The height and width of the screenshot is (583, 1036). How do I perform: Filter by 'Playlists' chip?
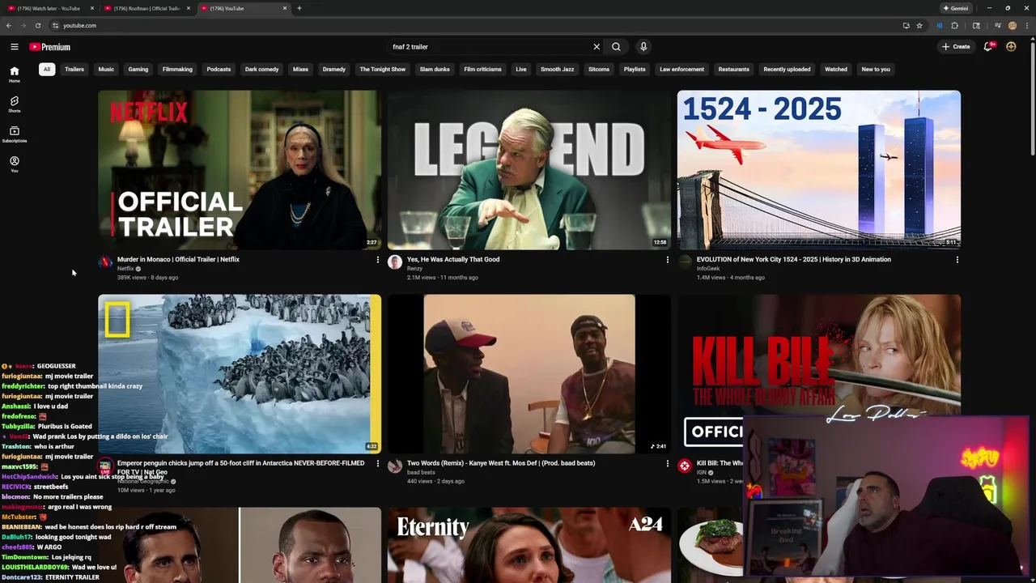click(x=635, y=70)
